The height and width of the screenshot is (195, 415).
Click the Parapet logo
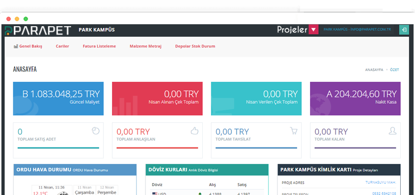[x=37, y=30]
